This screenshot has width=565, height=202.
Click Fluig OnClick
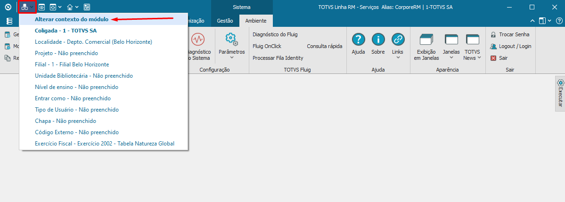tap(267, 46)
